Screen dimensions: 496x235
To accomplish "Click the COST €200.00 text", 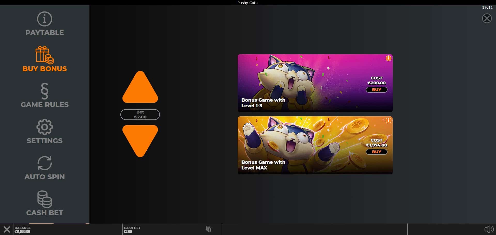I will click(376, 80).
